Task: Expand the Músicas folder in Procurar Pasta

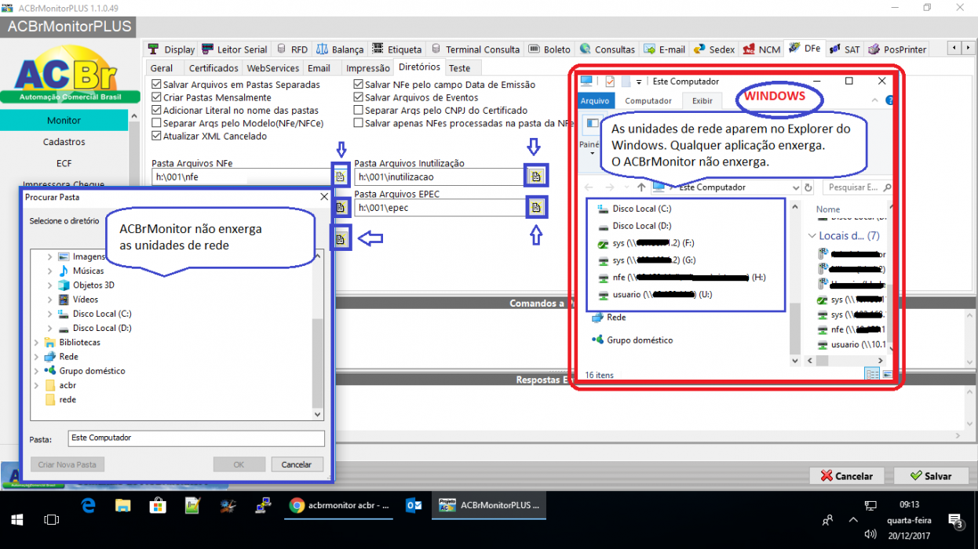Action: coord(50,271)
